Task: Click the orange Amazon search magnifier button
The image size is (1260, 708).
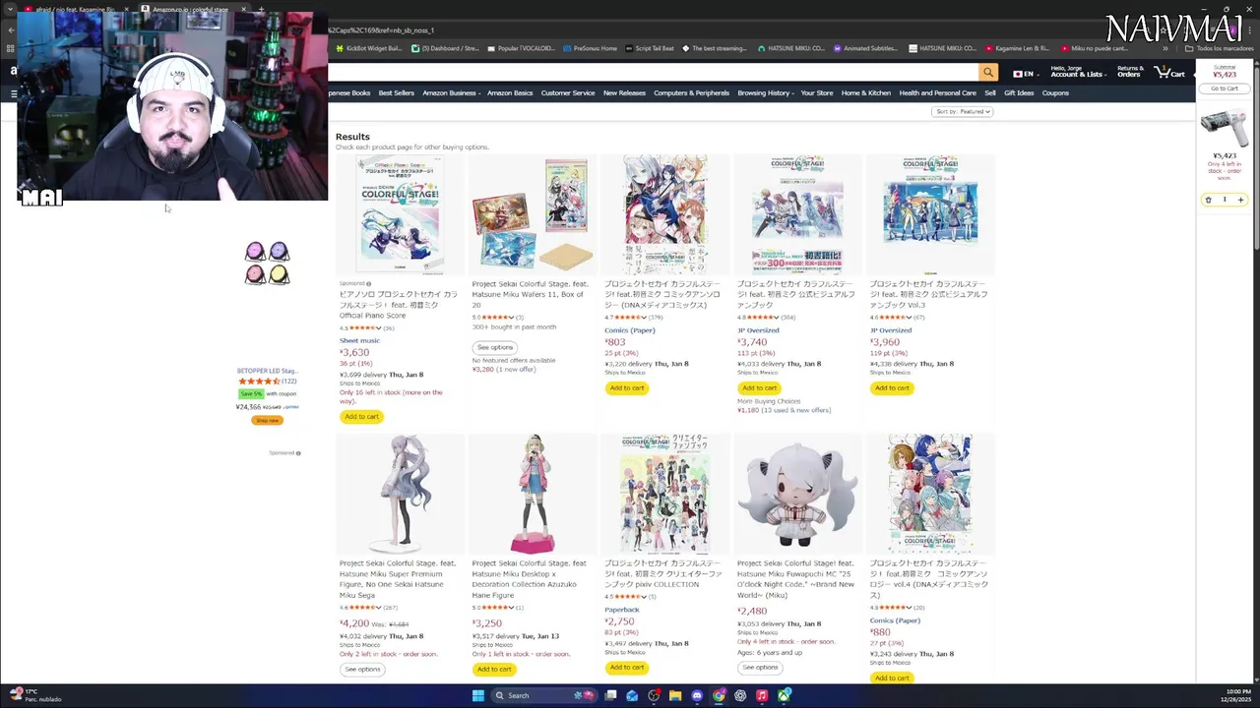Action: pos(988,73)
